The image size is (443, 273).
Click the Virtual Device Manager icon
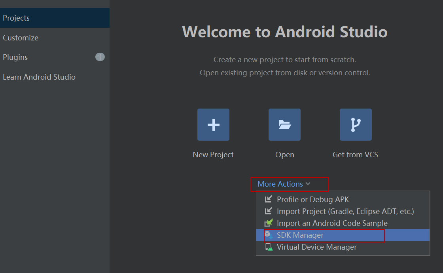(x=269, y=247)
